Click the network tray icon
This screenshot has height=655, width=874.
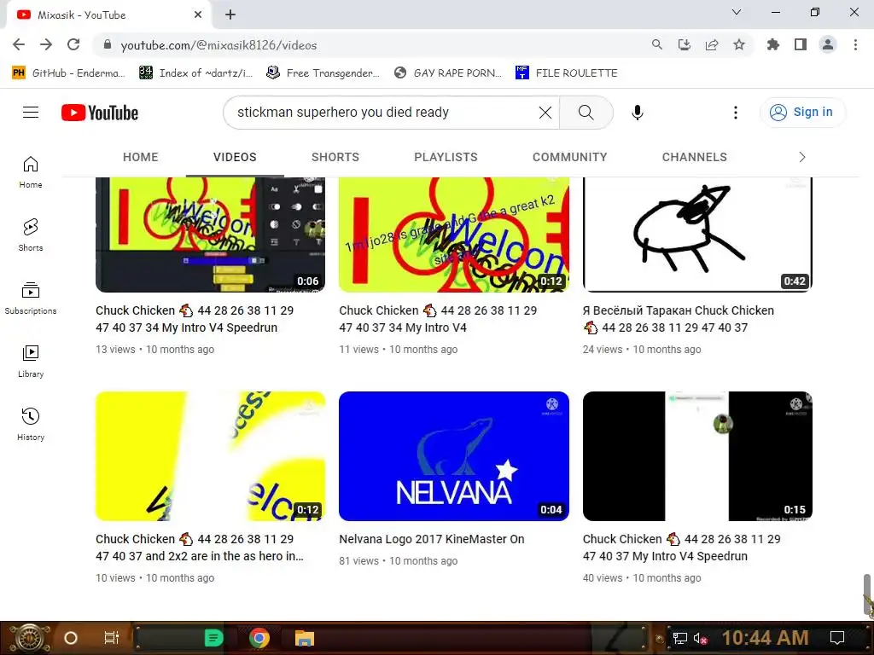679,638
